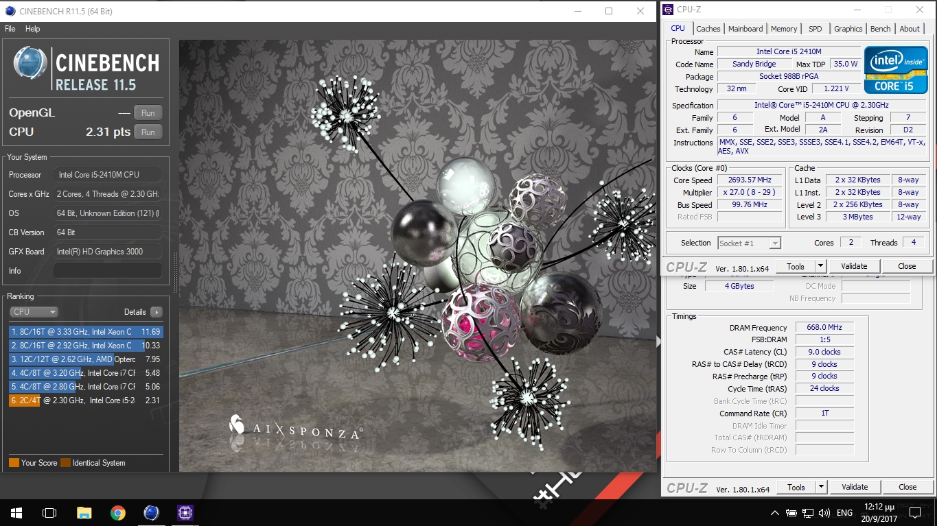937x526 pixels.
Task: Select ranking row 4C/8T @ 3.20 GHz
Action: pyautogui.click(x=86, y=373)
